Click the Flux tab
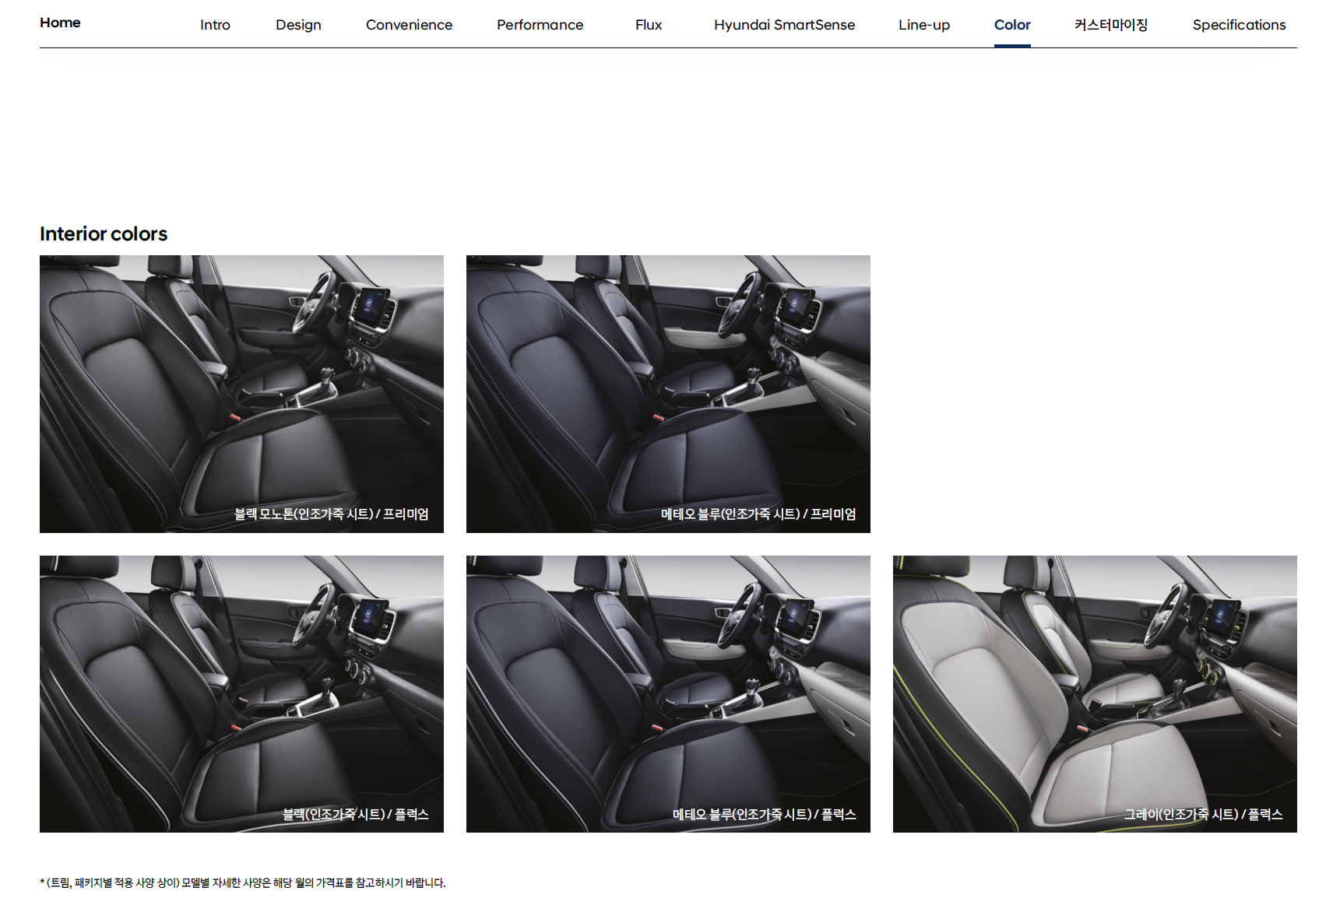Viewport: 1333px width, 905px height. pyautogui.click(x=649, y=25)
